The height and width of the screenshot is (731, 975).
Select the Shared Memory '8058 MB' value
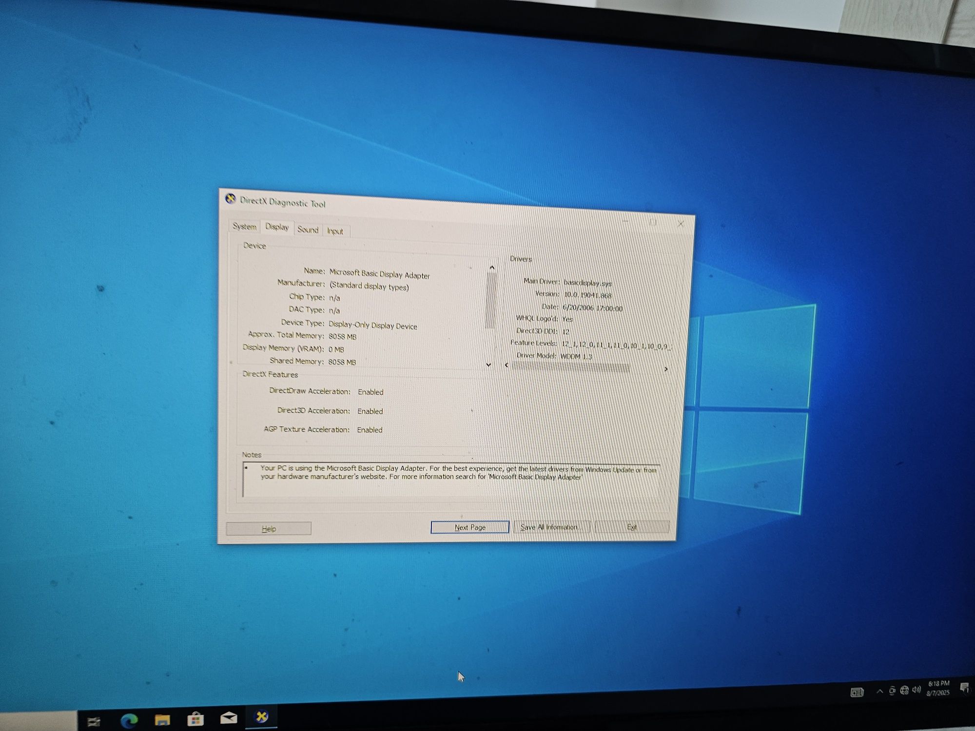(x=342, y=362)
